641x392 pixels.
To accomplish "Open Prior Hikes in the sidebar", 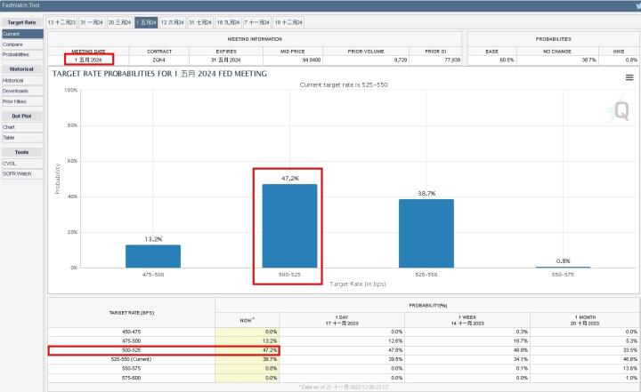I will pos(22,101).
